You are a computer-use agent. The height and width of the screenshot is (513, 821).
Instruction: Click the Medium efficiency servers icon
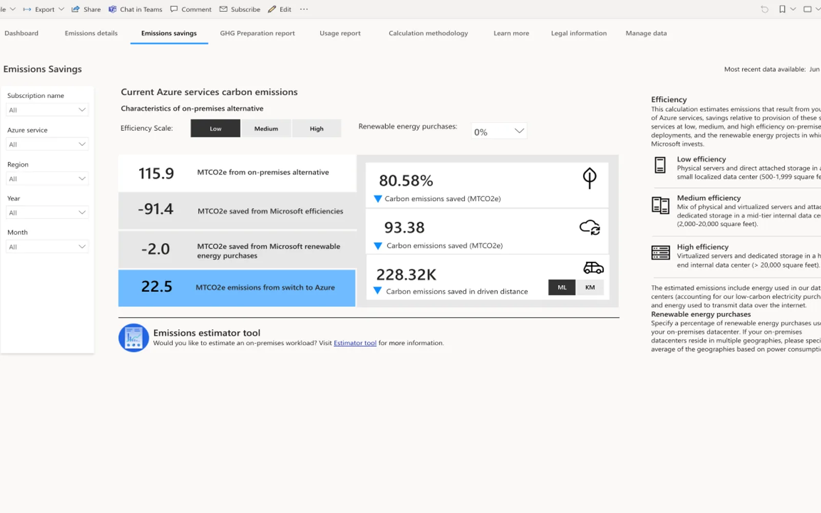660,205
